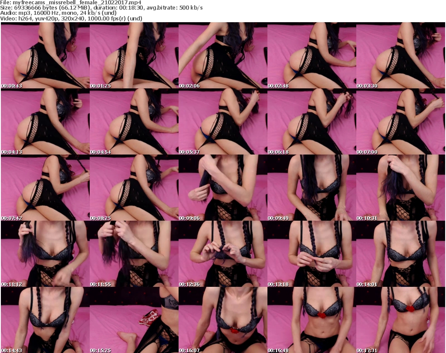
Task: Open the thumbnail with timestamp 00:16:07
Action: click(x=223, y=320)
